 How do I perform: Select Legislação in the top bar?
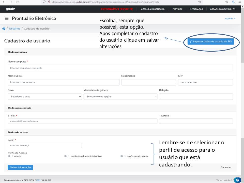click(x=196, y=9)
